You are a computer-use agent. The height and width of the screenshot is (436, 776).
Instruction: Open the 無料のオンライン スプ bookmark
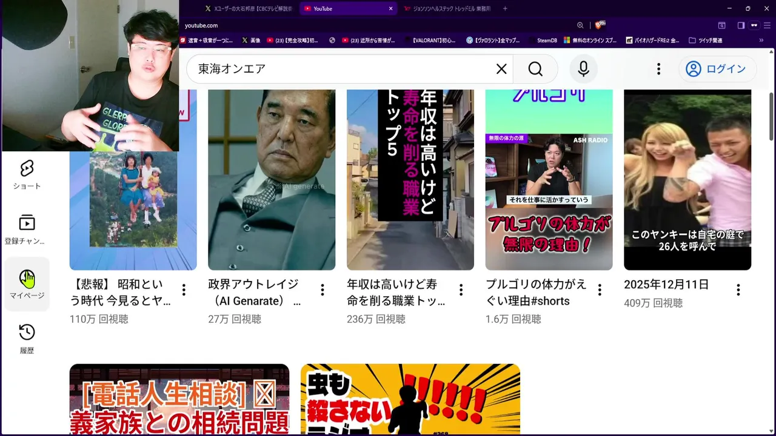coord(590,41)
